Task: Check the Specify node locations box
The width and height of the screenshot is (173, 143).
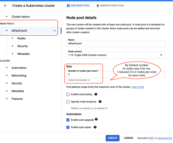Action: pyautogui.click(x=68, y=102)
